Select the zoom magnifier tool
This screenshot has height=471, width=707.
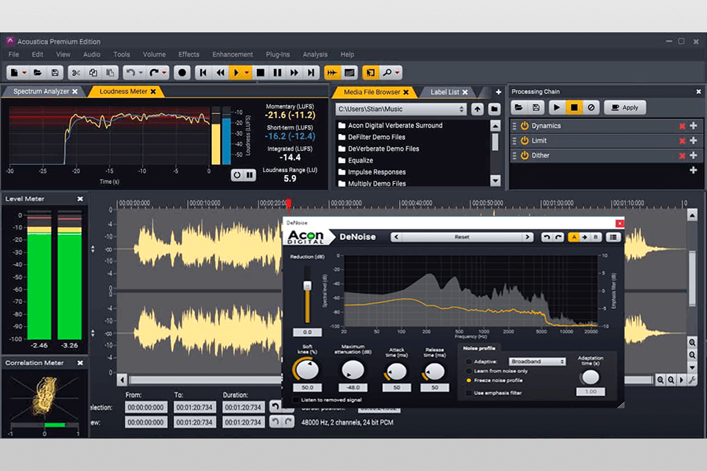pos(387,73)
